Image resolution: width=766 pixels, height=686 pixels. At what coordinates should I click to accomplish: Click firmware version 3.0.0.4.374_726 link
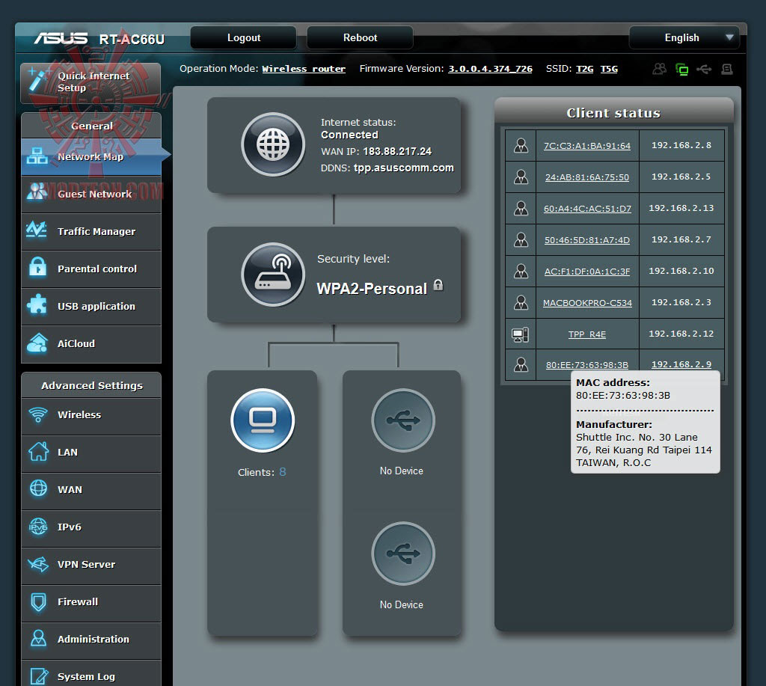(490, 69)
